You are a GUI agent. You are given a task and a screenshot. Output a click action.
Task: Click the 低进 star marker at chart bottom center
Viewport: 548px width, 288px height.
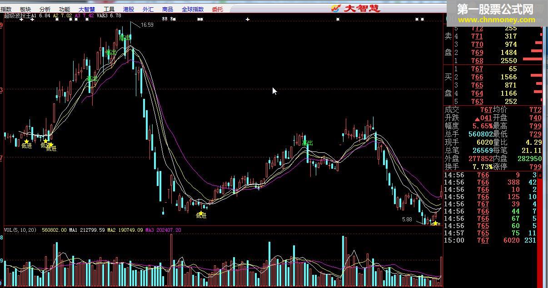tap(201, 214)
